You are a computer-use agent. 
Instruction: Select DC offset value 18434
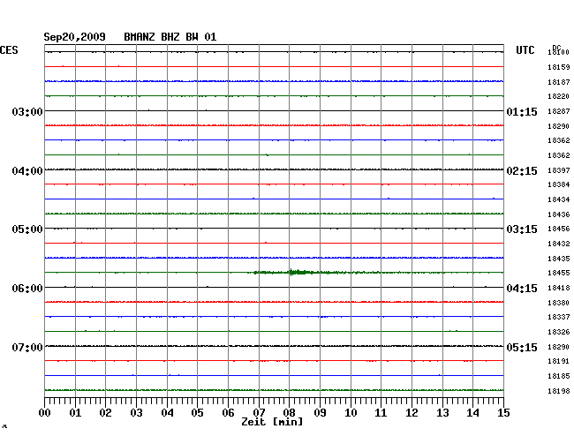(559, 199)
